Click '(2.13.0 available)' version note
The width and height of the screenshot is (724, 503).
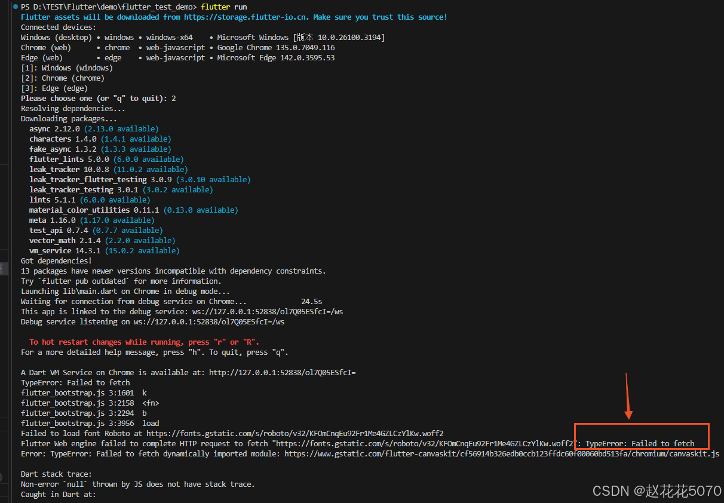(121, 128)
